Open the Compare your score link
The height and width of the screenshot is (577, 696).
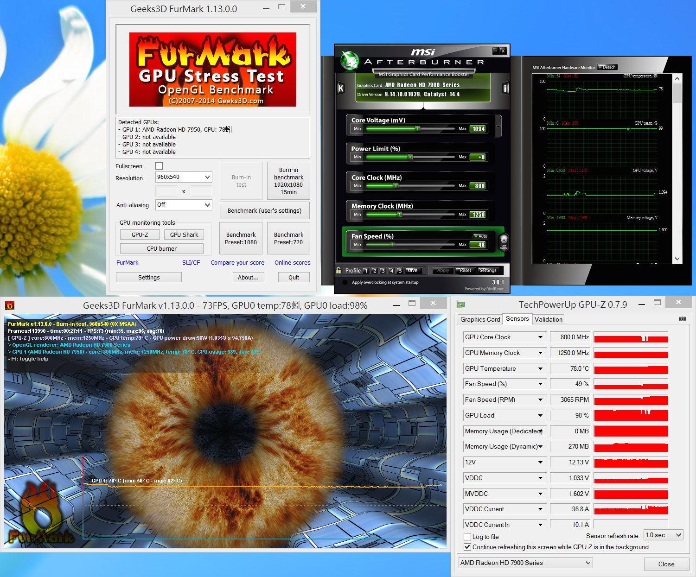point(237,262)
